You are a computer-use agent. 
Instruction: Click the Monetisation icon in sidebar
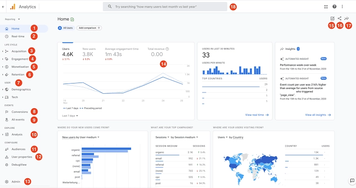pyautogui.click(x=7, y=67)
